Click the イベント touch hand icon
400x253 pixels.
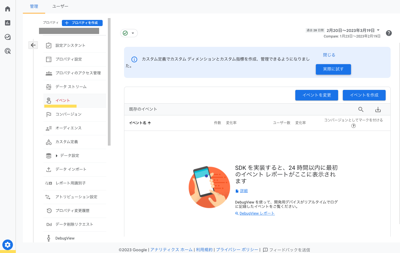49,101
